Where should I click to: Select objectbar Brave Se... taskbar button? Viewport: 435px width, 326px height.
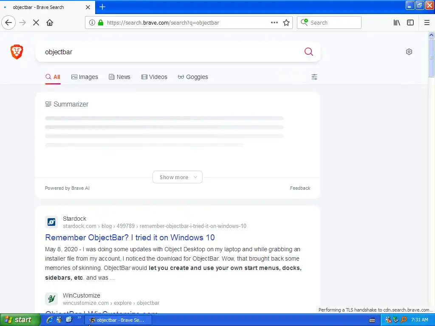pyautogui.click(x=118, y=320)
